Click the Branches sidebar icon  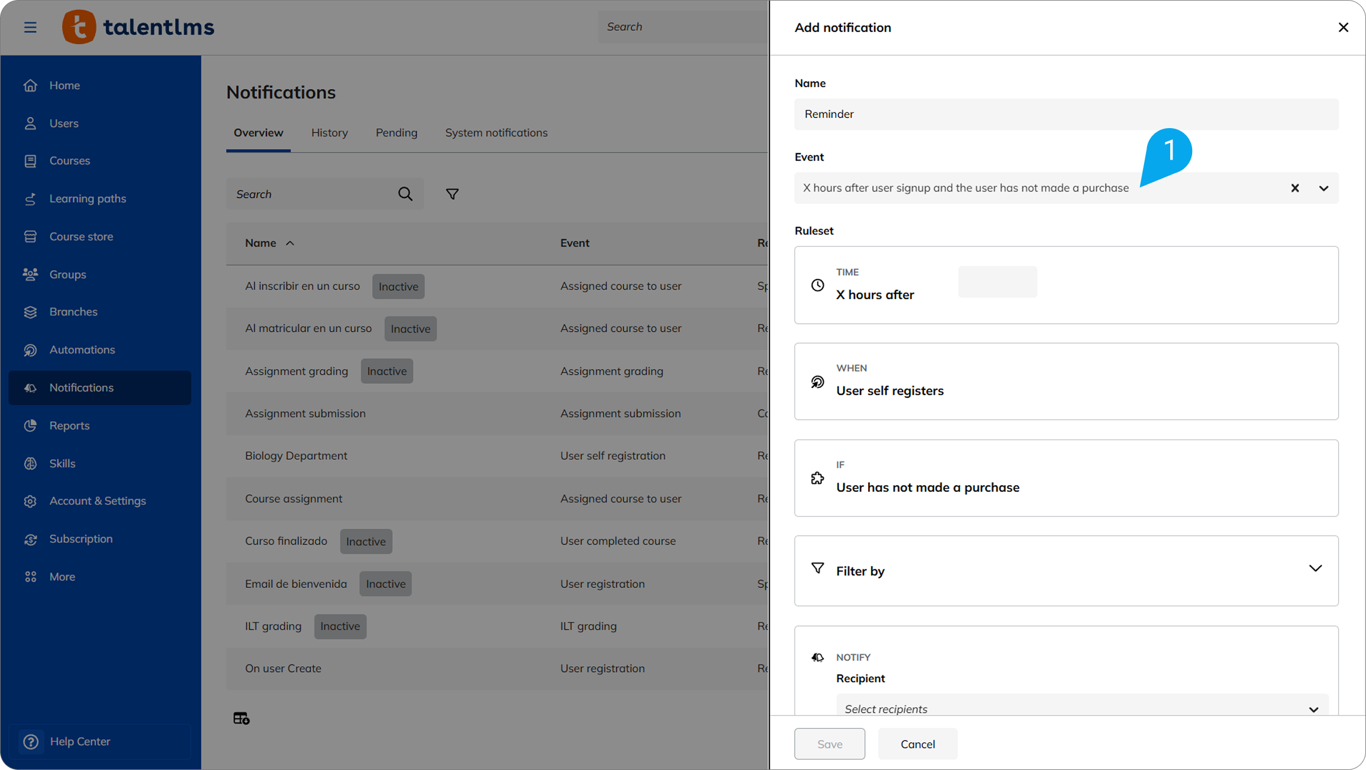coord(30,312)
